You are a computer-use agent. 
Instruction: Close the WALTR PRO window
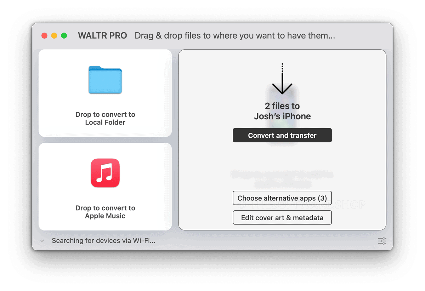[x=44, y=35]
